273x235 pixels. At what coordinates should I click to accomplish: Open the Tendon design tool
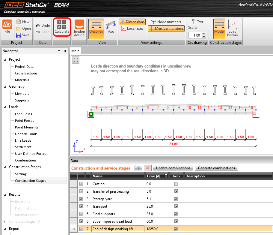click(79, 25)
